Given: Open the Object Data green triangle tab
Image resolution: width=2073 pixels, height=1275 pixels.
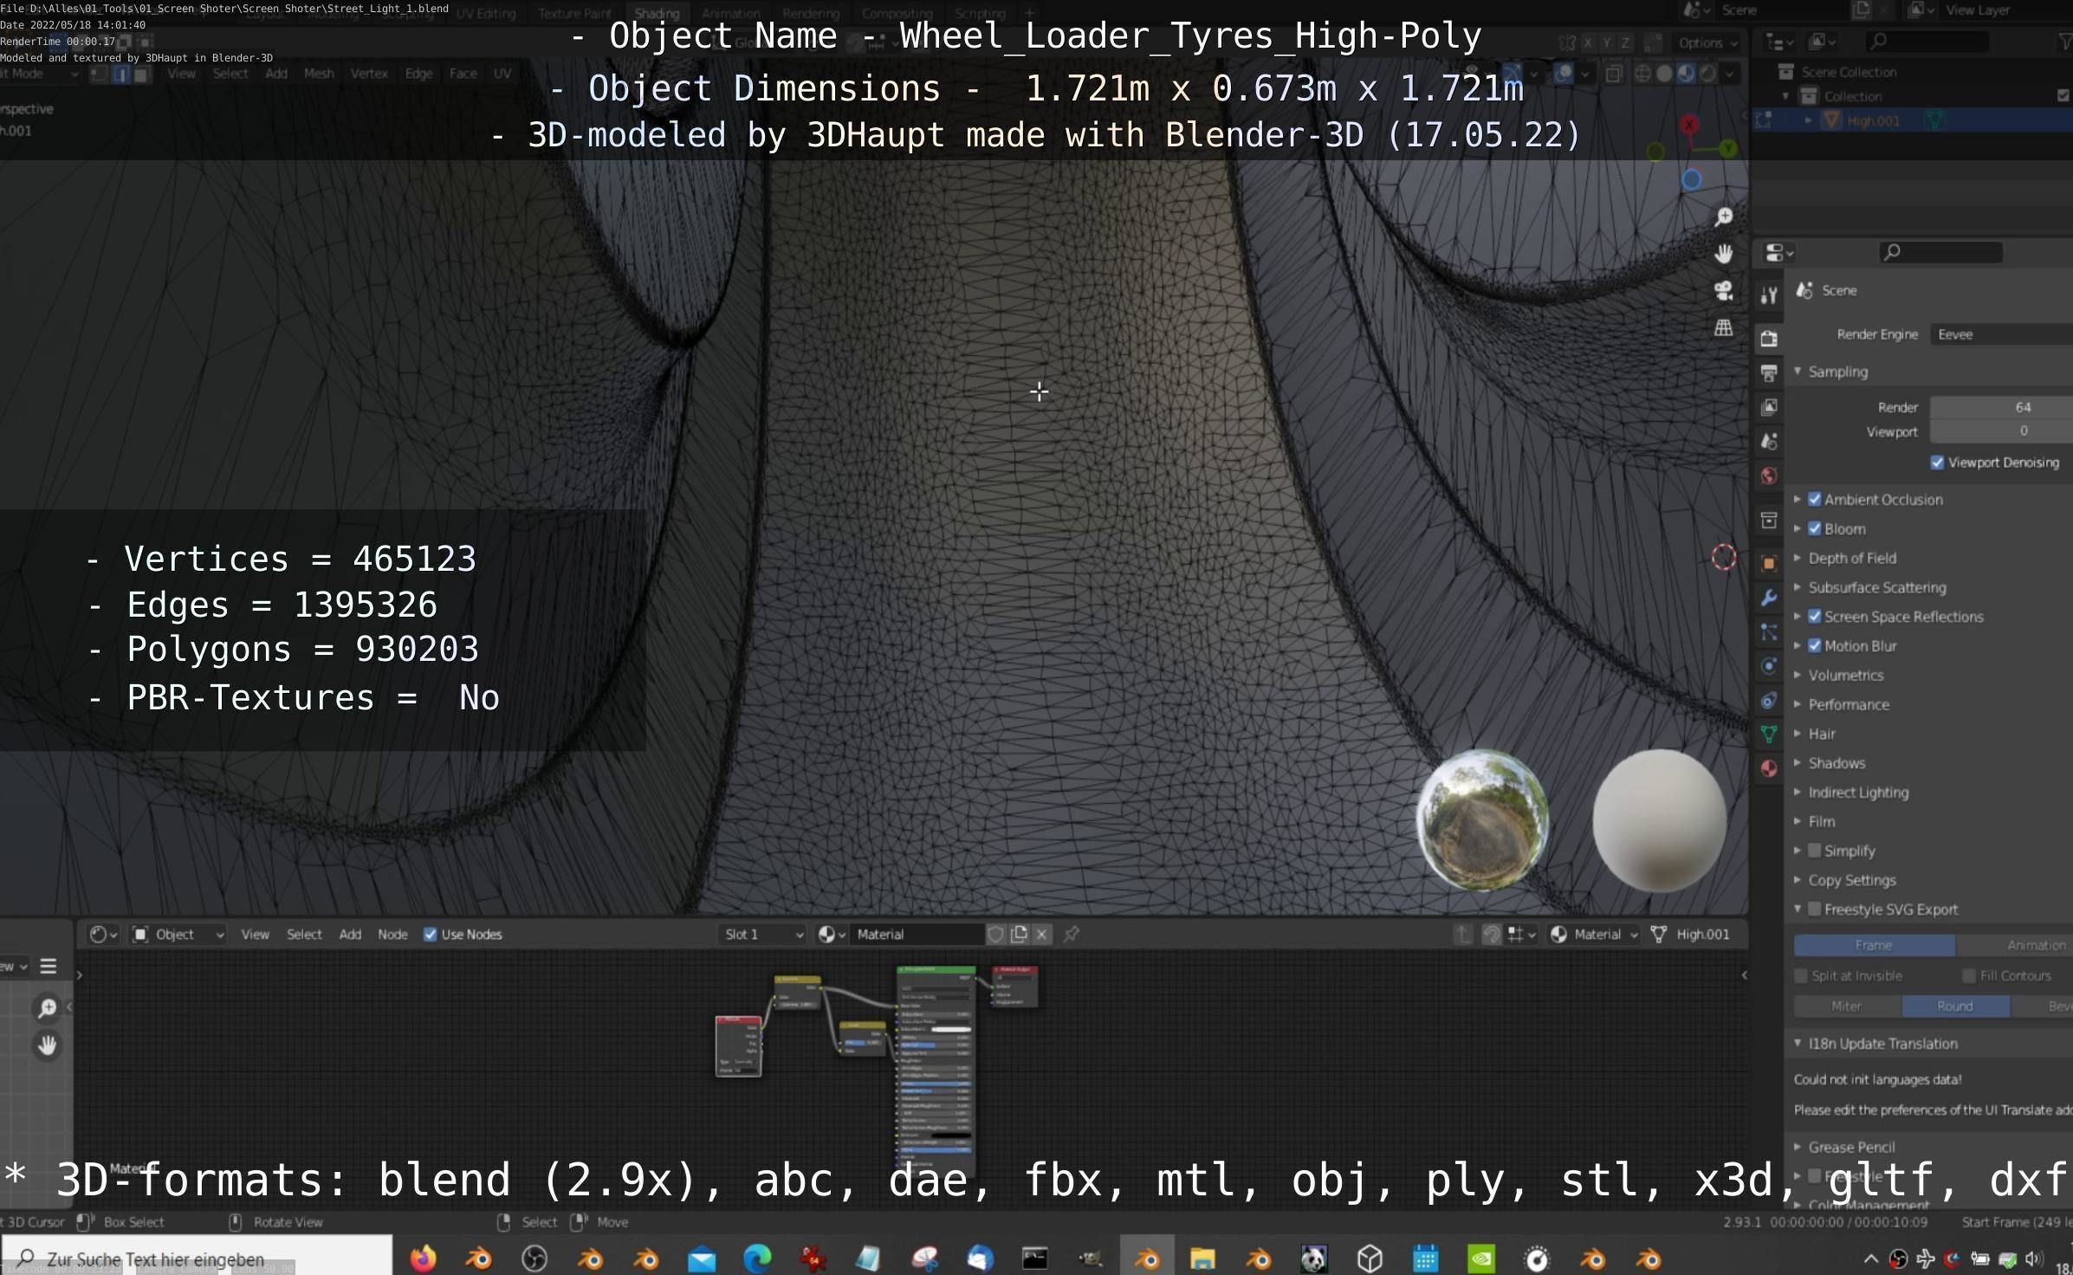Looking at the screenshot, I should click(x=1769, y=735).
